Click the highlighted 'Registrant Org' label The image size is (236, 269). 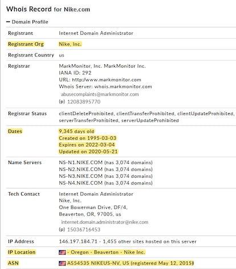(26, 44)
